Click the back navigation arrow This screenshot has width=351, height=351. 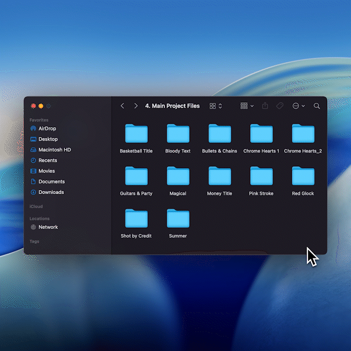(122, 106)
